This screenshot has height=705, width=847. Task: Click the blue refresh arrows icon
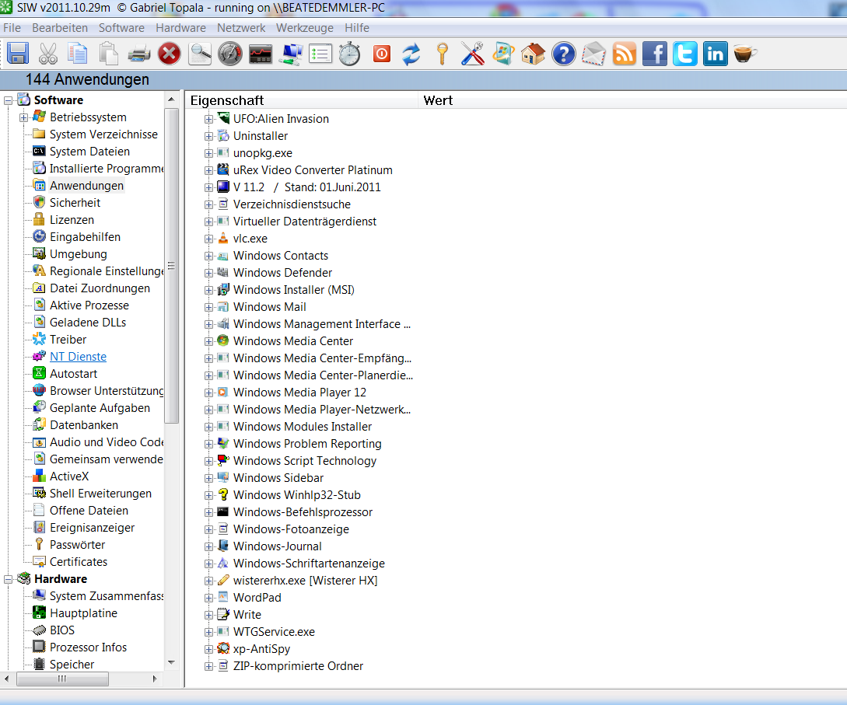[x=411, y=54]
